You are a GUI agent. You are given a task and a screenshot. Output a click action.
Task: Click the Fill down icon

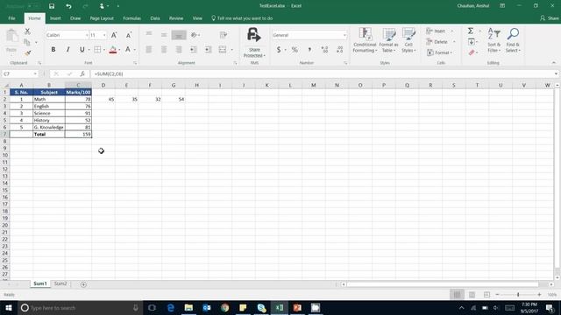click(472, 42)
